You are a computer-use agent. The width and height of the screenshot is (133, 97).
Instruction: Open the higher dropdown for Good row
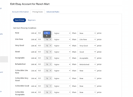coord(62,52)
